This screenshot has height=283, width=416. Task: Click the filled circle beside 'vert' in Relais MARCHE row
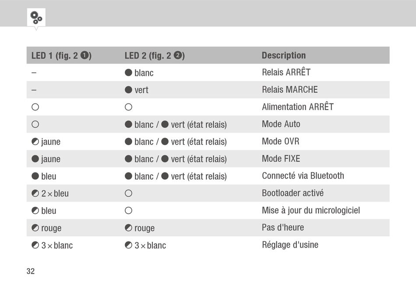click(x=128, y=90)
